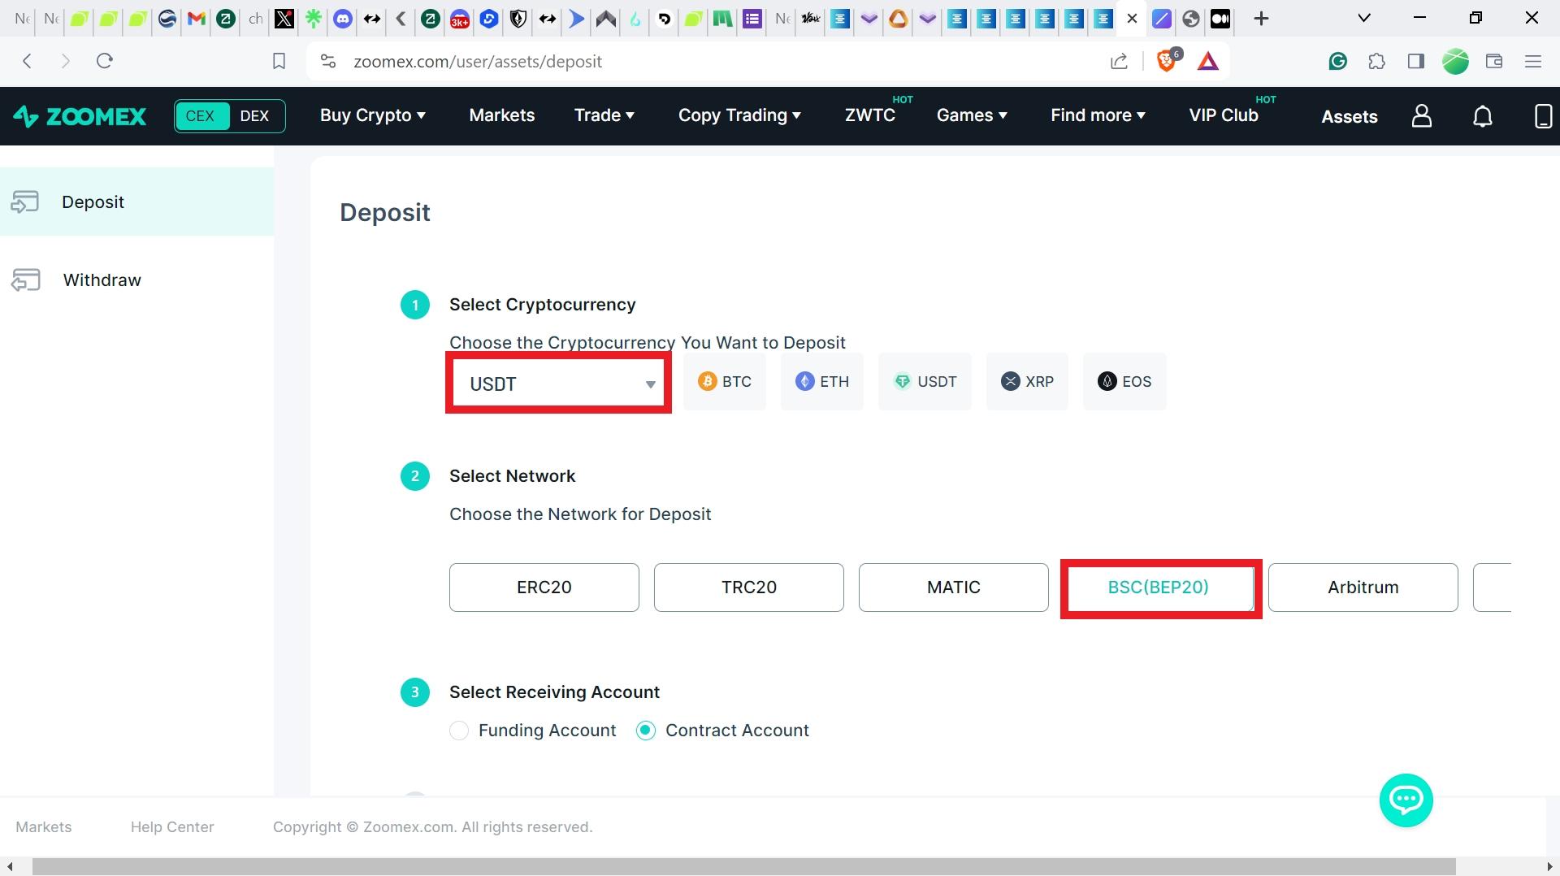
Task: Go back in browser history
Action: click(28, 61)
